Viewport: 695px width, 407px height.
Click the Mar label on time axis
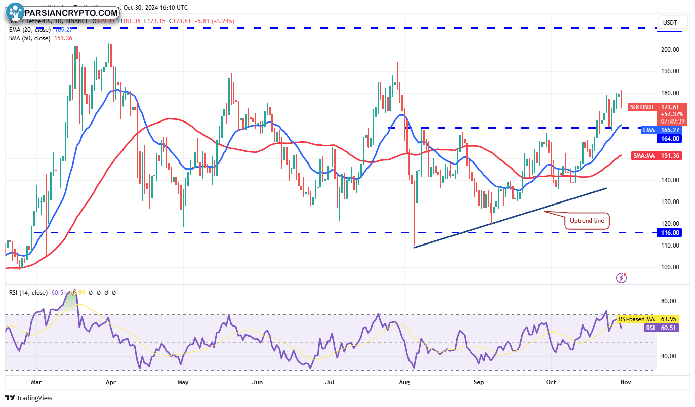(36, 382)
